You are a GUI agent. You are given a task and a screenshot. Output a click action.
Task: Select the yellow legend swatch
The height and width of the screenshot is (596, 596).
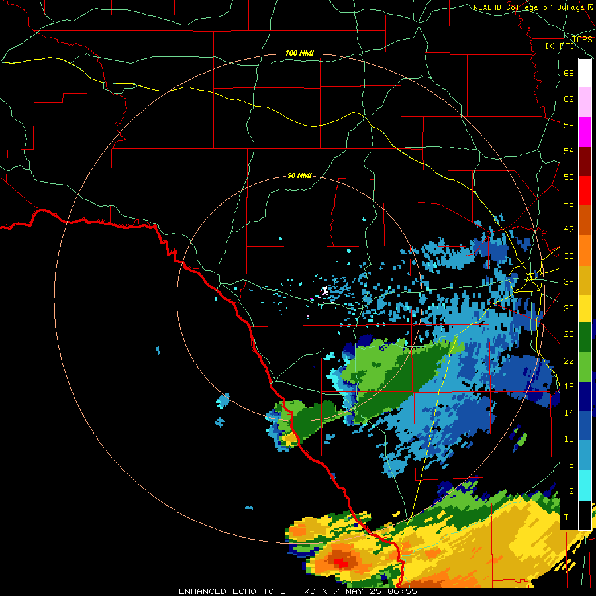click(x=585, y=309)
